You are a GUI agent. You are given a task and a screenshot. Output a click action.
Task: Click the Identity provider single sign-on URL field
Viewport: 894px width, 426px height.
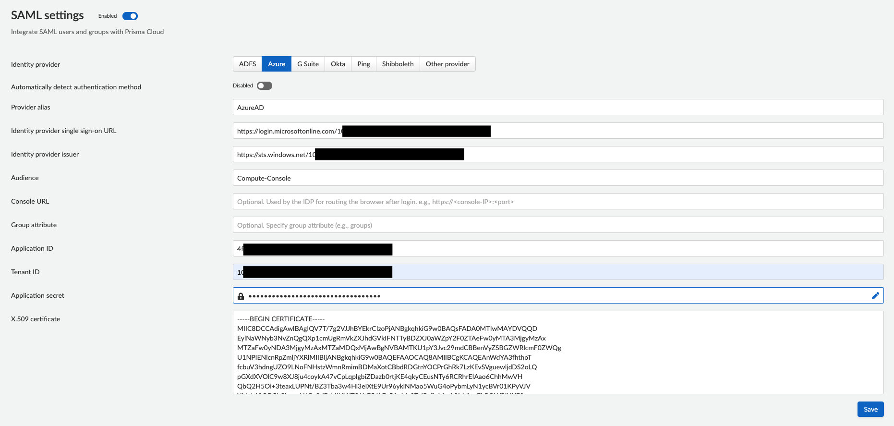tap(558, 131)
